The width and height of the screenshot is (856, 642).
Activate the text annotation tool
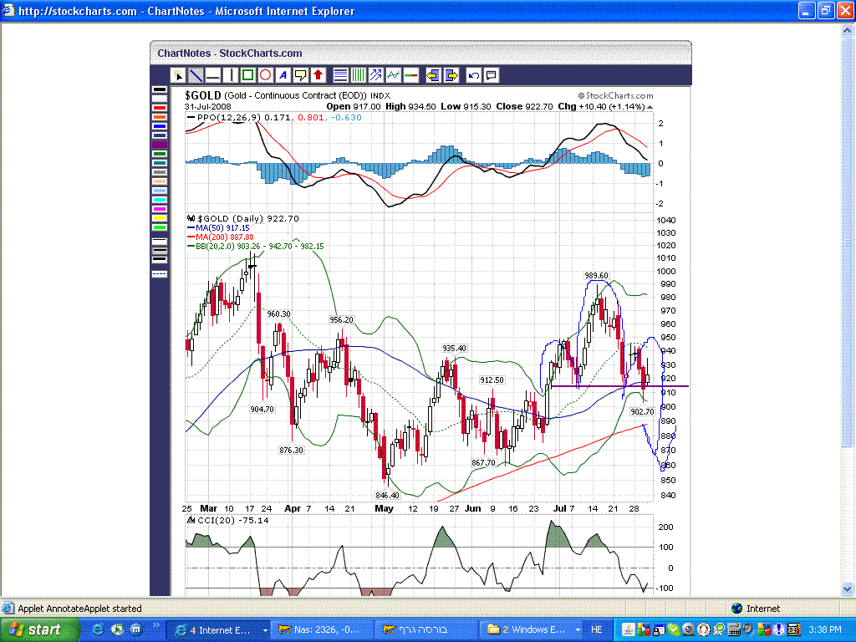(x=283, y=75)
